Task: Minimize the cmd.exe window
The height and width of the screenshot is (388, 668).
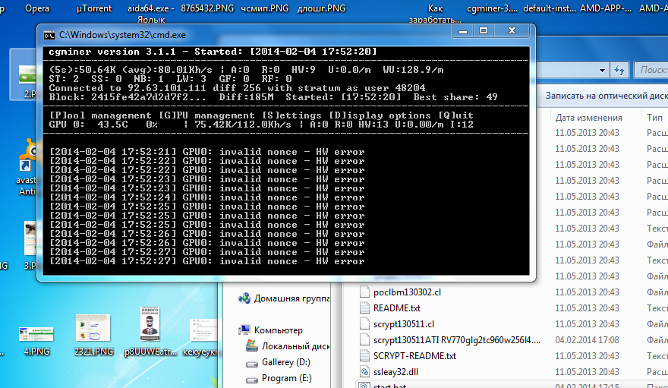Action: point(463,30)
